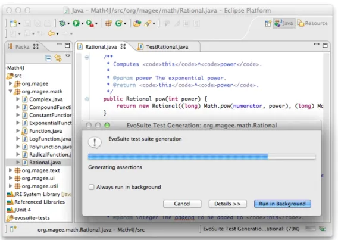This screenshot has height=240, width=338.
Task: Open the Debug configurations dropdown arrow
Action: [x=68, y=23]
